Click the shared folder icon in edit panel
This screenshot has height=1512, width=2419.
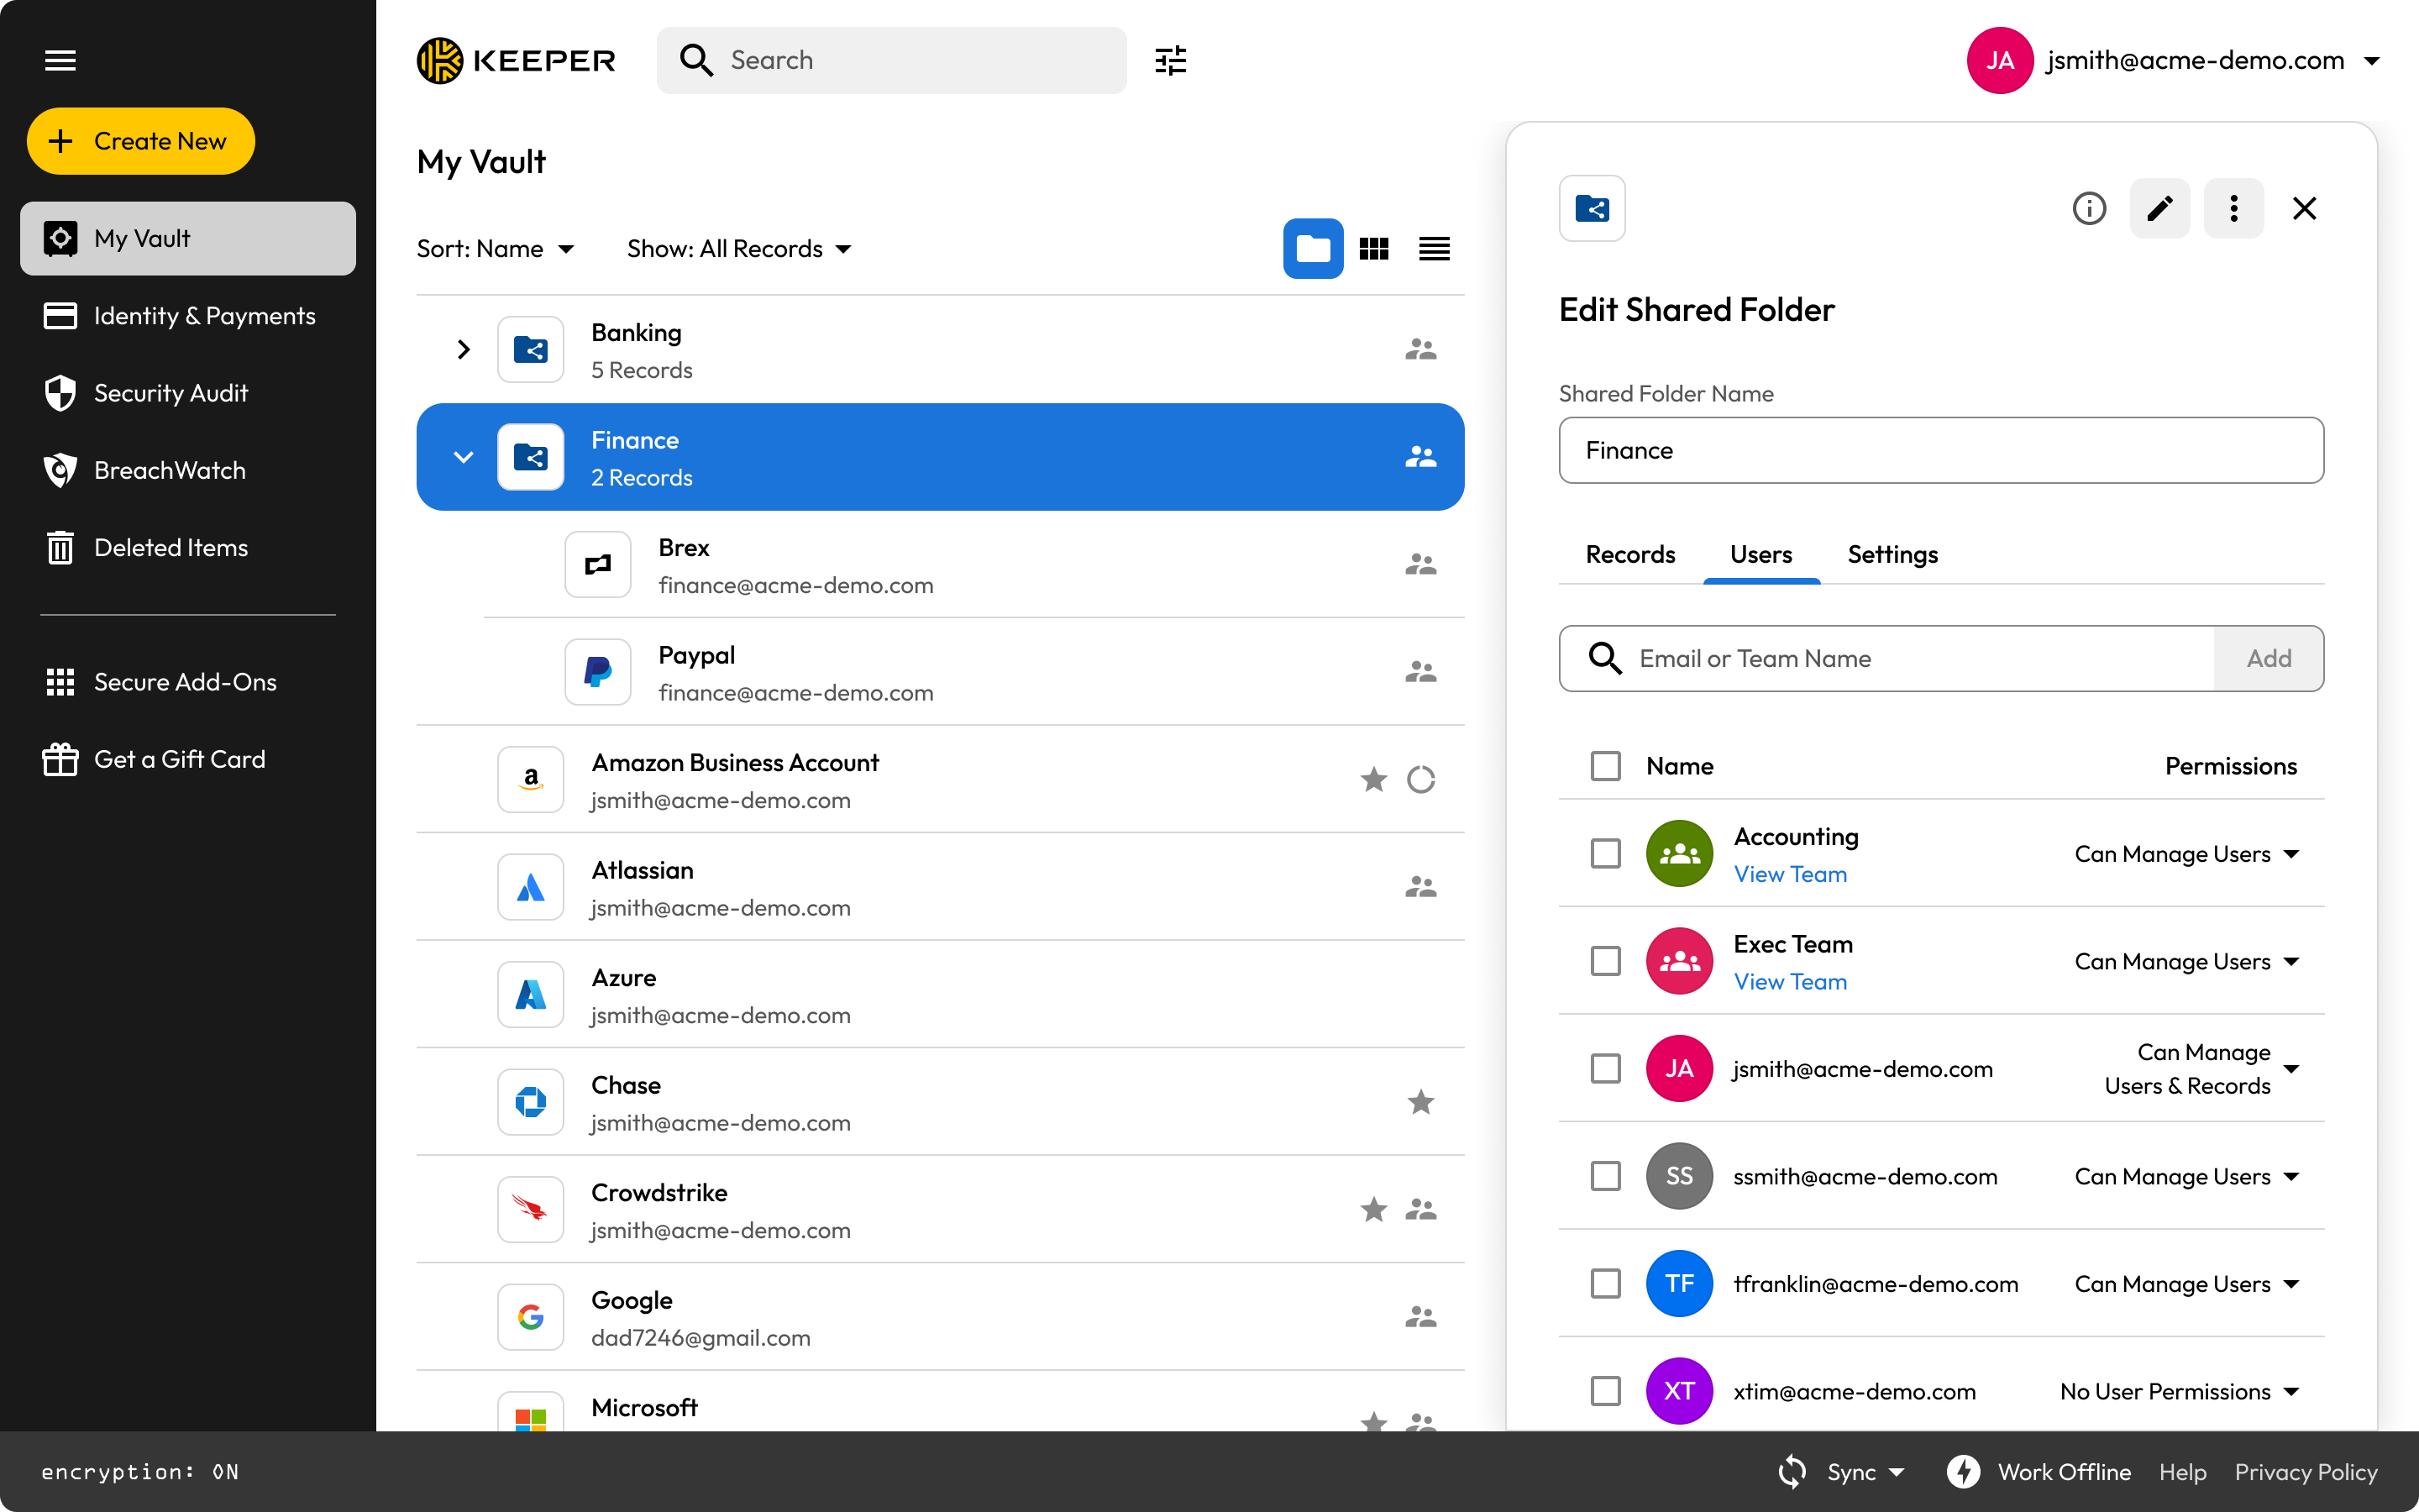[1592, 208]
